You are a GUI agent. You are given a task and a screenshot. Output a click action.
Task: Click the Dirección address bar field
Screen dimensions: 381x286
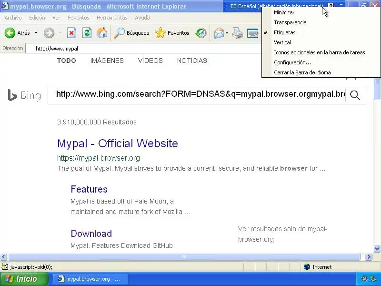[x=143, y=49]
